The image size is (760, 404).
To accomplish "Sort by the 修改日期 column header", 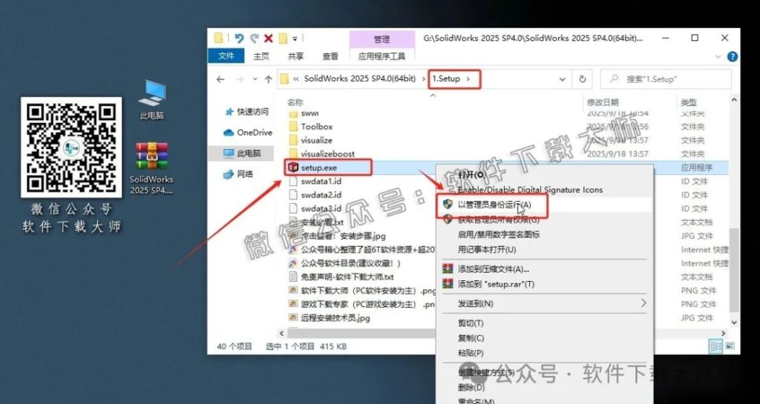I will pyautogui.click(x=603, y=102).
